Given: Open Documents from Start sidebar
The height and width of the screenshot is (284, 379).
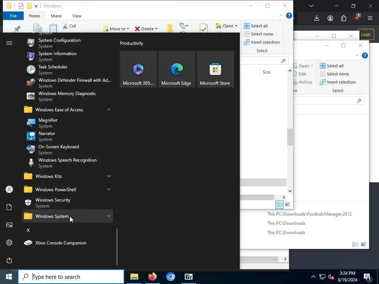Looking at the screenshot, I should pos(9,207).
